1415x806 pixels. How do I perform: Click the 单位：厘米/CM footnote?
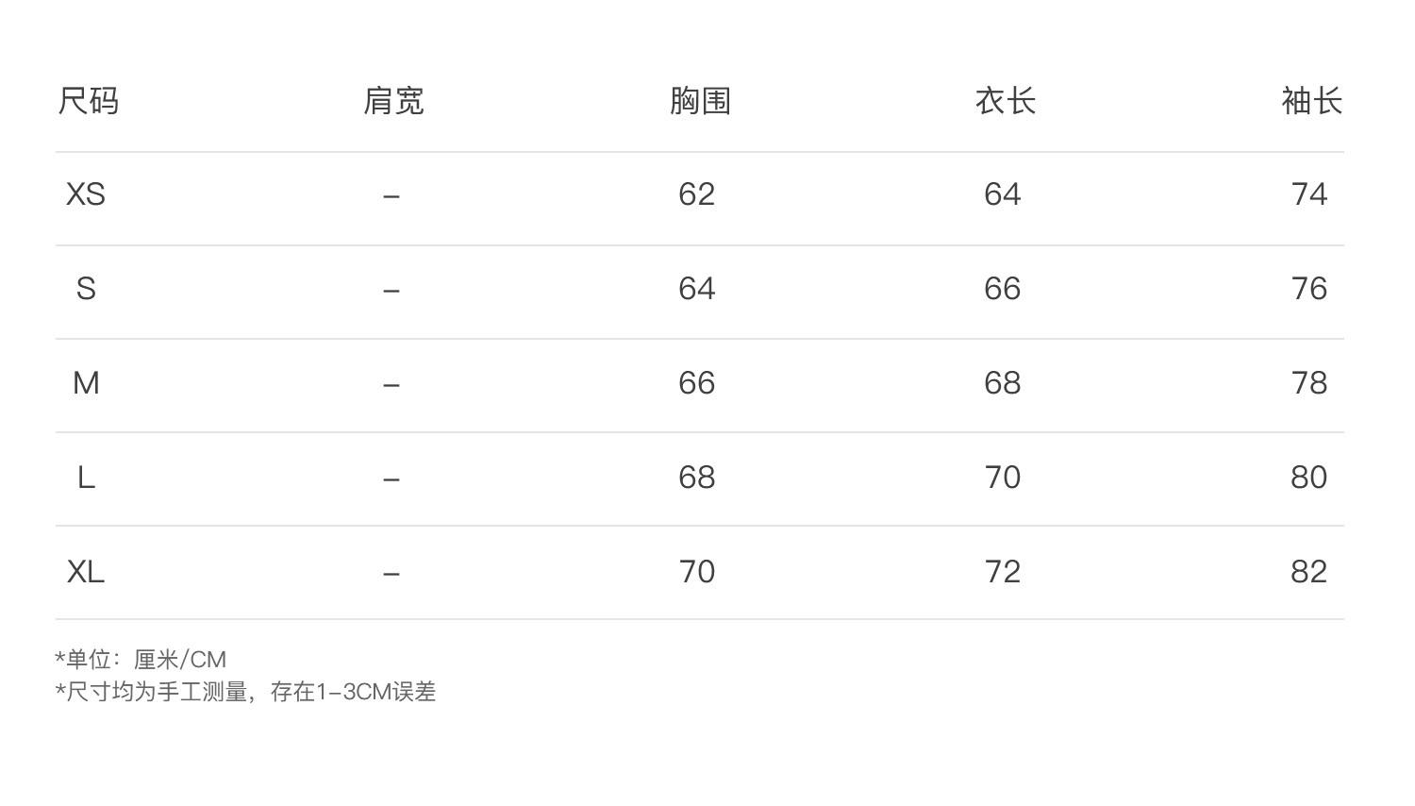pos(141,659)
